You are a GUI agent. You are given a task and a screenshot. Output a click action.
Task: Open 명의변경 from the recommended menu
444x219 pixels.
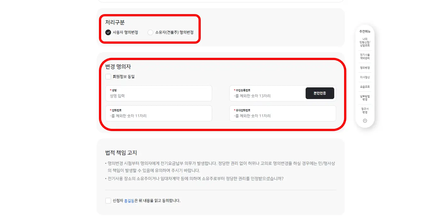365,68
